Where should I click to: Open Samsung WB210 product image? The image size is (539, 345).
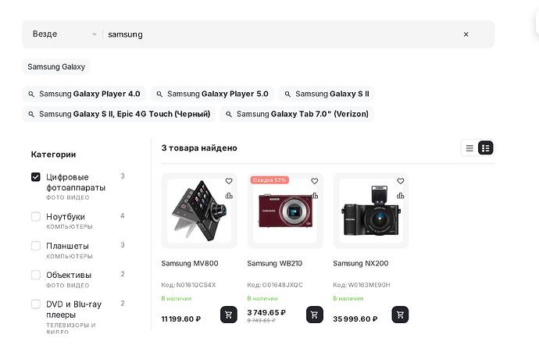click(285, 211)
